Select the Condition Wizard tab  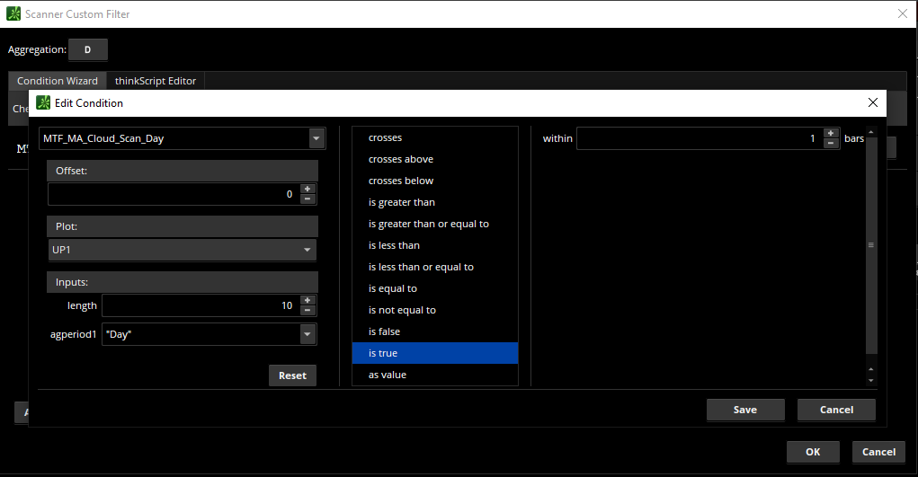58,81
